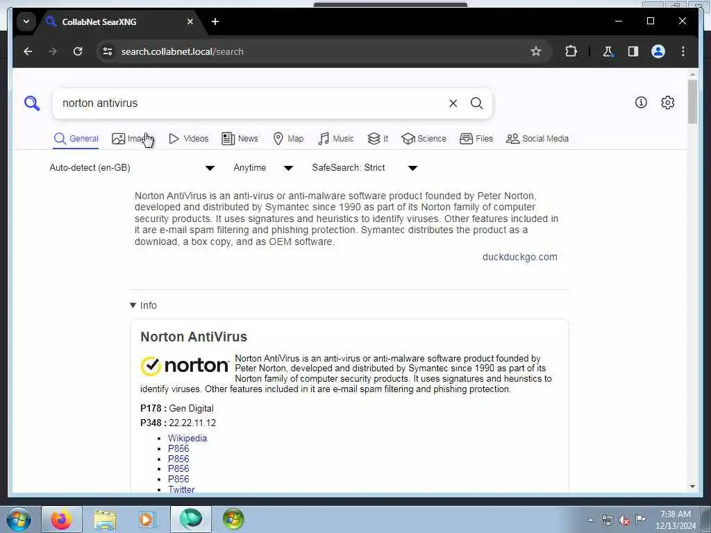Open the Anytime time range dropdown

(x=263, y=168)
